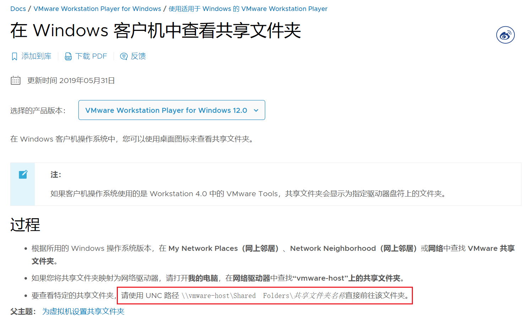The height and width of the screenshot is (325, 524).
Task: Click the “vmware-host”上的共享文件夹 bold text
Action: coord(346,278)
